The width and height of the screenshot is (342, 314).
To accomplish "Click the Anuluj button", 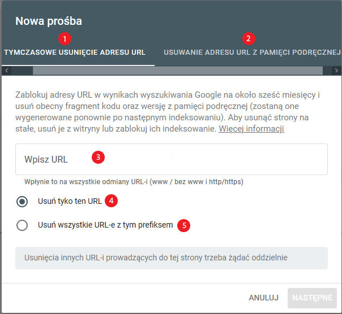I will tap(263, 298).
